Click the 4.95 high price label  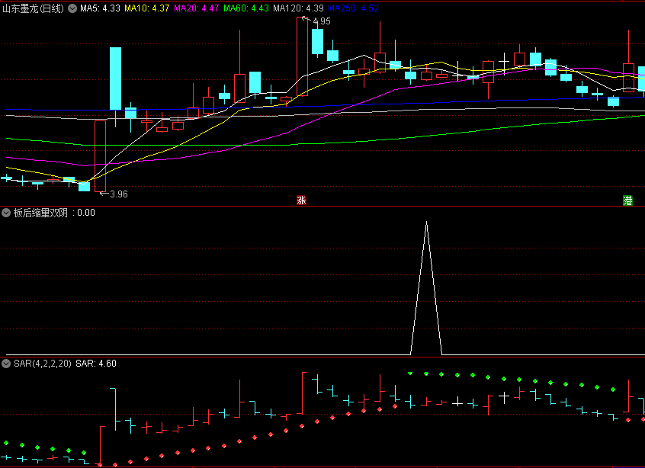tap(322, 21)
